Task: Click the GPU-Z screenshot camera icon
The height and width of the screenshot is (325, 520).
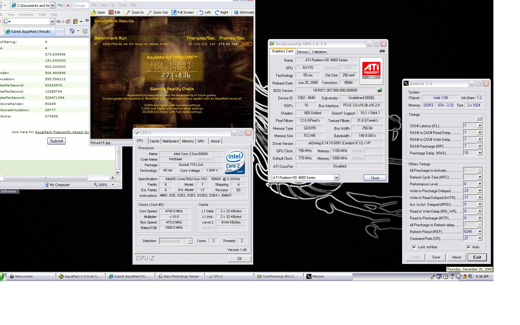Action: (x=382, y=51)
